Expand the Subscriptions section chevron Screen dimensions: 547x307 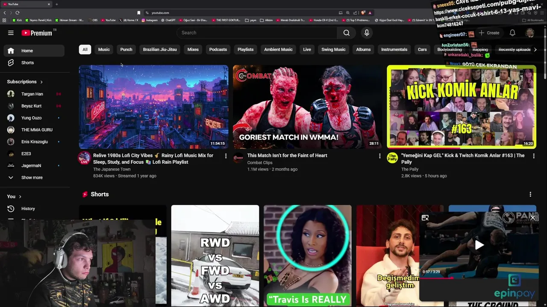tap(41, 82)
